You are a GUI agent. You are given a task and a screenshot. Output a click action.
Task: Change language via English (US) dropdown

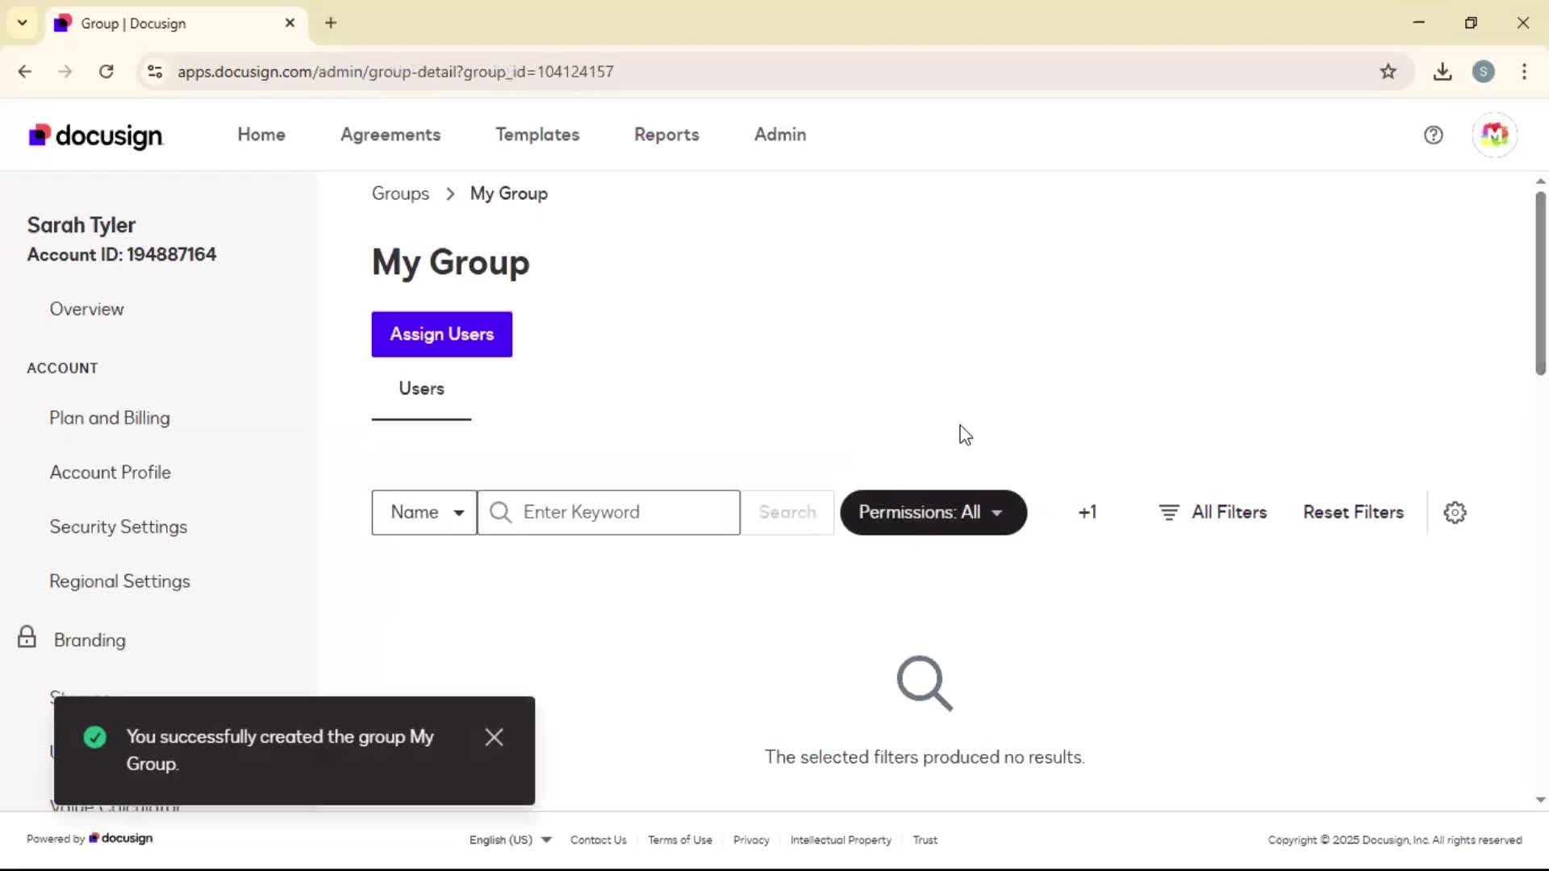(x=510, y=840)
